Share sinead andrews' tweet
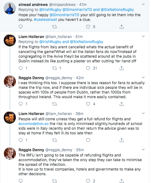151x183 pixels. tap(121, 27)
